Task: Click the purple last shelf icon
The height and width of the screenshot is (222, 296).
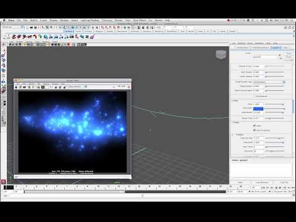Action: [92, 37]
